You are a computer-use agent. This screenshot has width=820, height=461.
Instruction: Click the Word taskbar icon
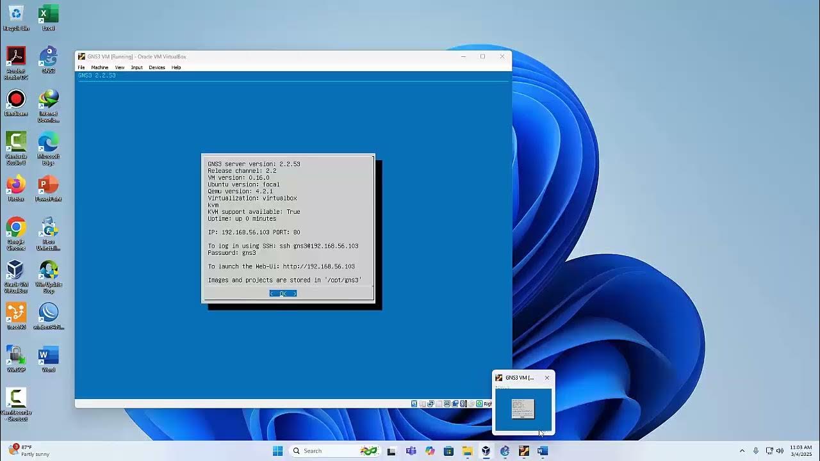[543, 451]
